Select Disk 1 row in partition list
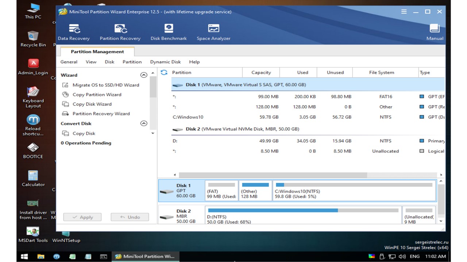Screen dimensions: 467x262 tap(308, 85)
